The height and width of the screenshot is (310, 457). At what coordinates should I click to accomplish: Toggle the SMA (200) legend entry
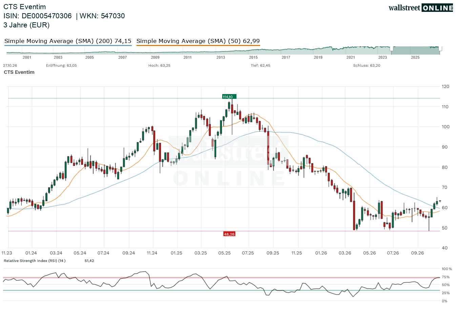pos(68,41)
